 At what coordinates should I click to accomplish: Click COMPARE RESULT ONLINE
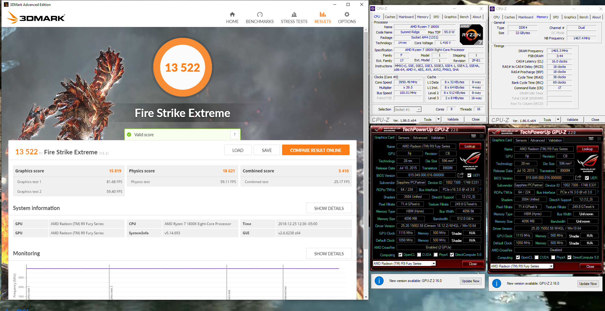click(x=316, y=150)
